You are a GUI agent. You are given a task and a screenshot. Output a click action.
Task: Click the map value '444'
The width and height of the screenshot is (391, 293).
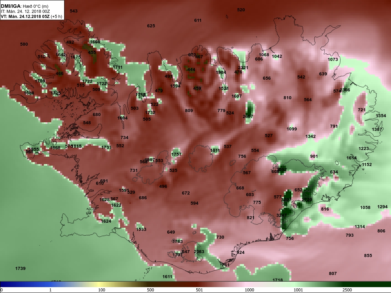point(191,70)
